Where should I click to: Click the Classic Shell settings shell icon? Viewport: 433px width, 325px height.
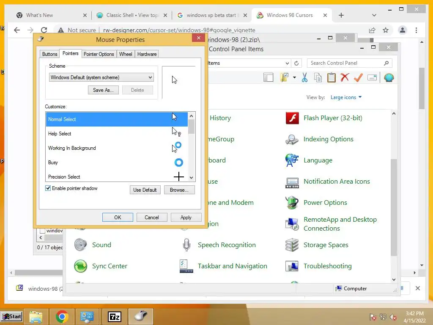(x=389, y=78)
